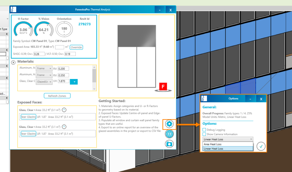Viewport: 292px width, 172px height.
Task: Click the materials list scrollbar thumb
Action: 94,76
